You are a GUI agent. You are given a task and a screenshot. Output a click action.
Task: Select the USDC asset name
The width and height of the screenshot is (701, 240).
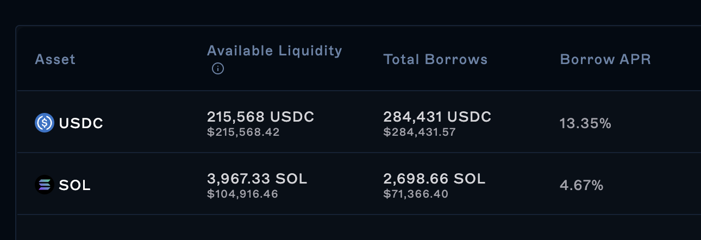point(81,124)
